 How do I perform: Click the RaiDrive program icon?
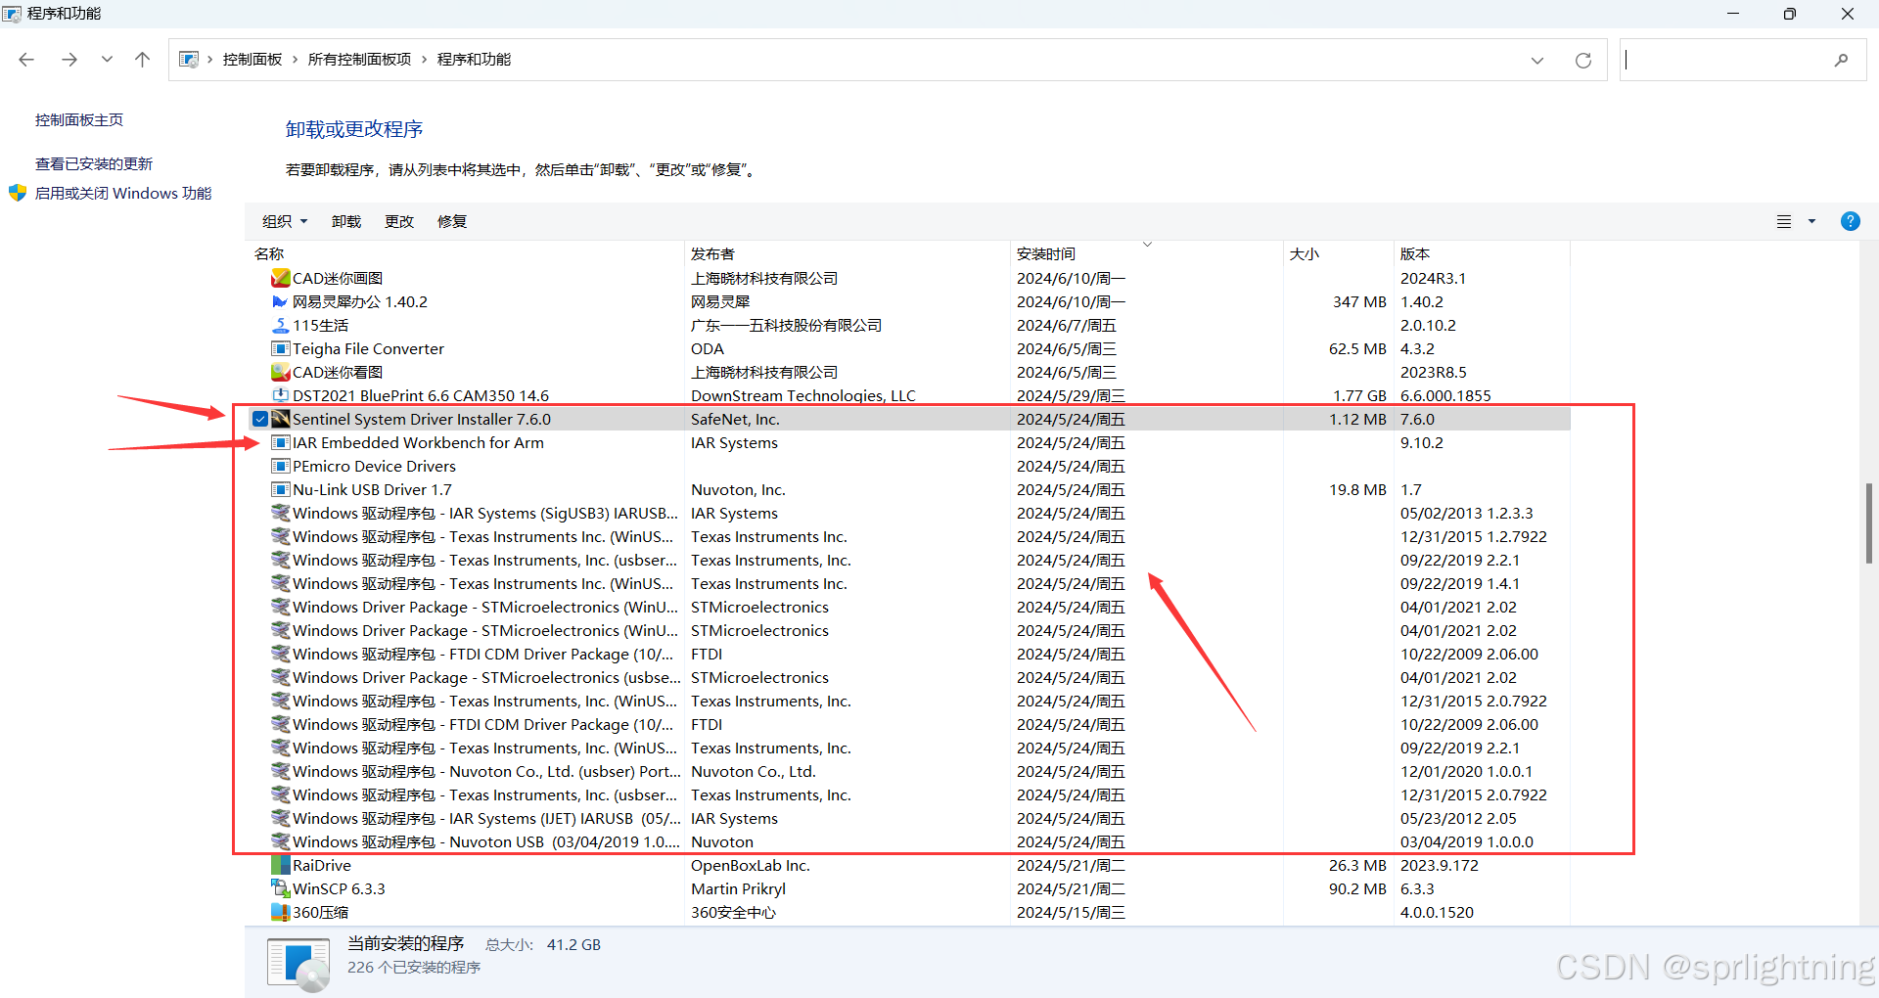280,865
